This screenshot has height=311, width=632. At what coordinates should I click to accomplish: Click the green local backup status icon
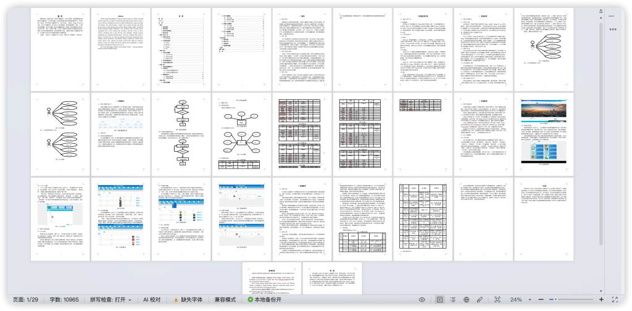(x=251, y=300)
